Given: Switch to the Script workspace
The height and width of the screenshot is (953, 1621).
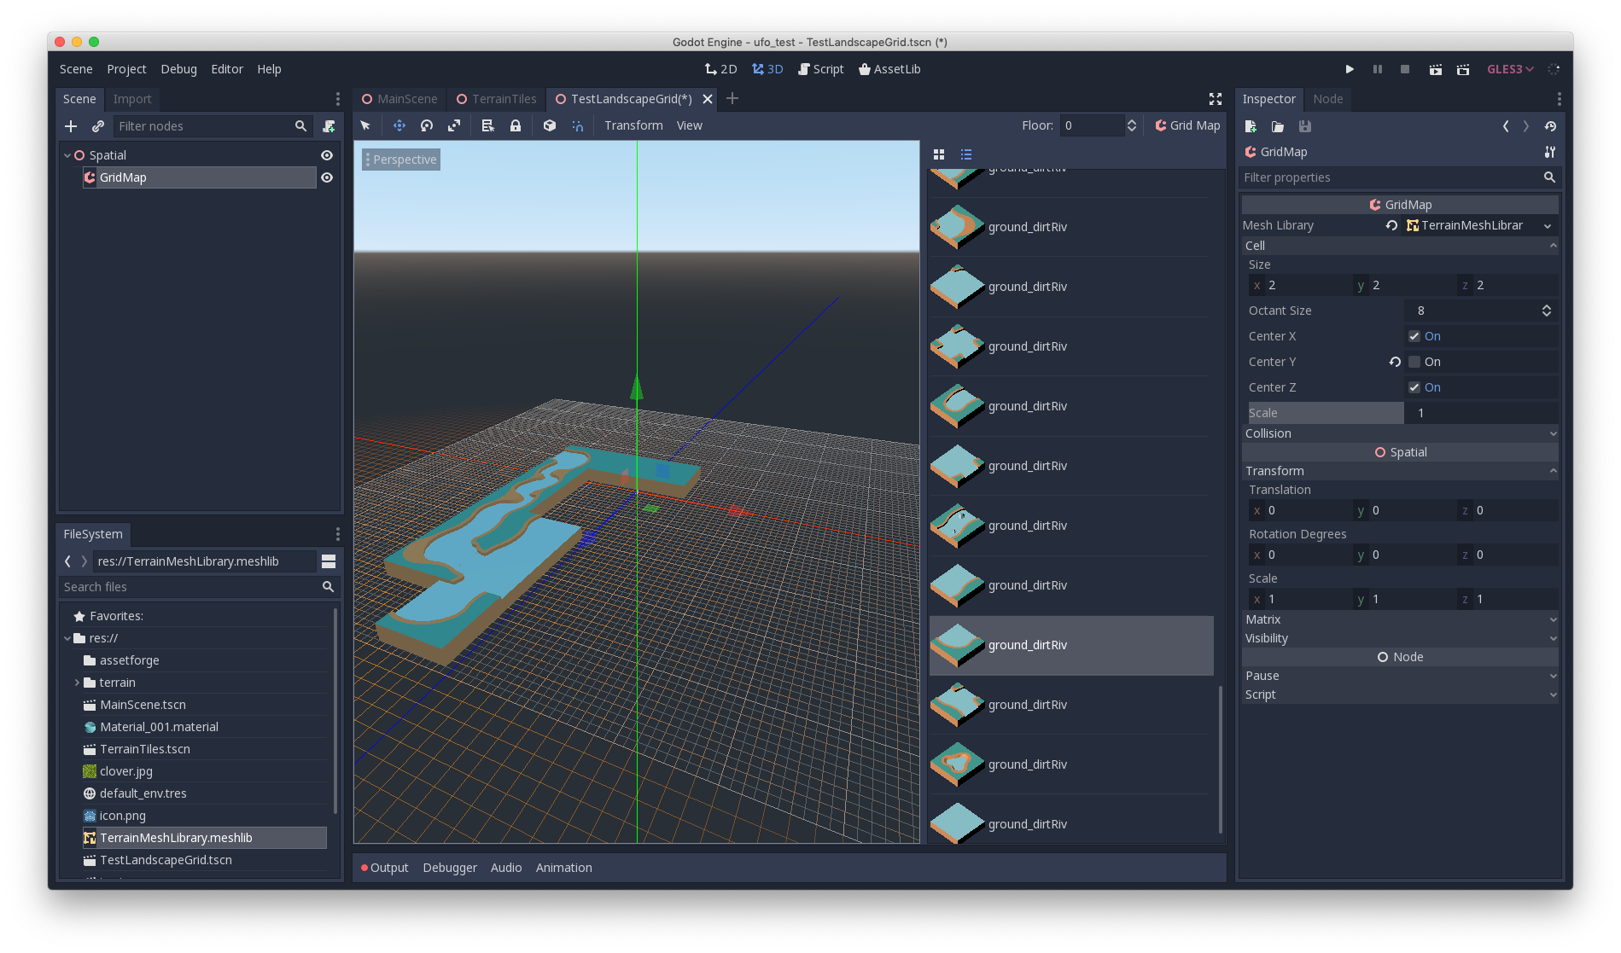Looking at the screenshot, I should tap(820, 69).
